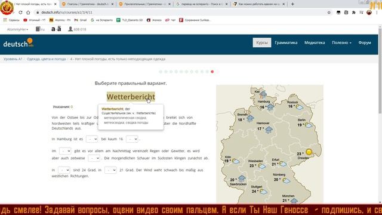This screenshot has height=215, width=382.
Task: Open Медиатека in the site navigation
Action: click(x=315, y=42)
